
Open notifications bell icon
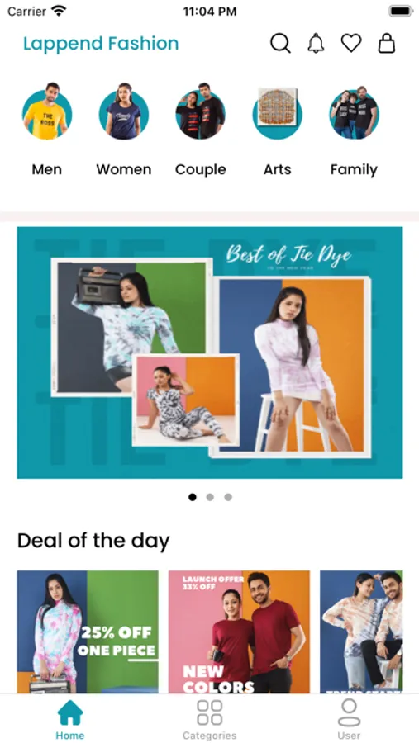[x=316, y=43]
